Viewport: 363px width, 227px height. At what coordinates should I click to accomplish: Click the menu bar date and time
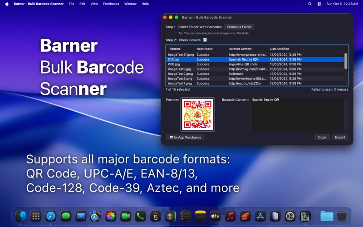tap(342, 4)
